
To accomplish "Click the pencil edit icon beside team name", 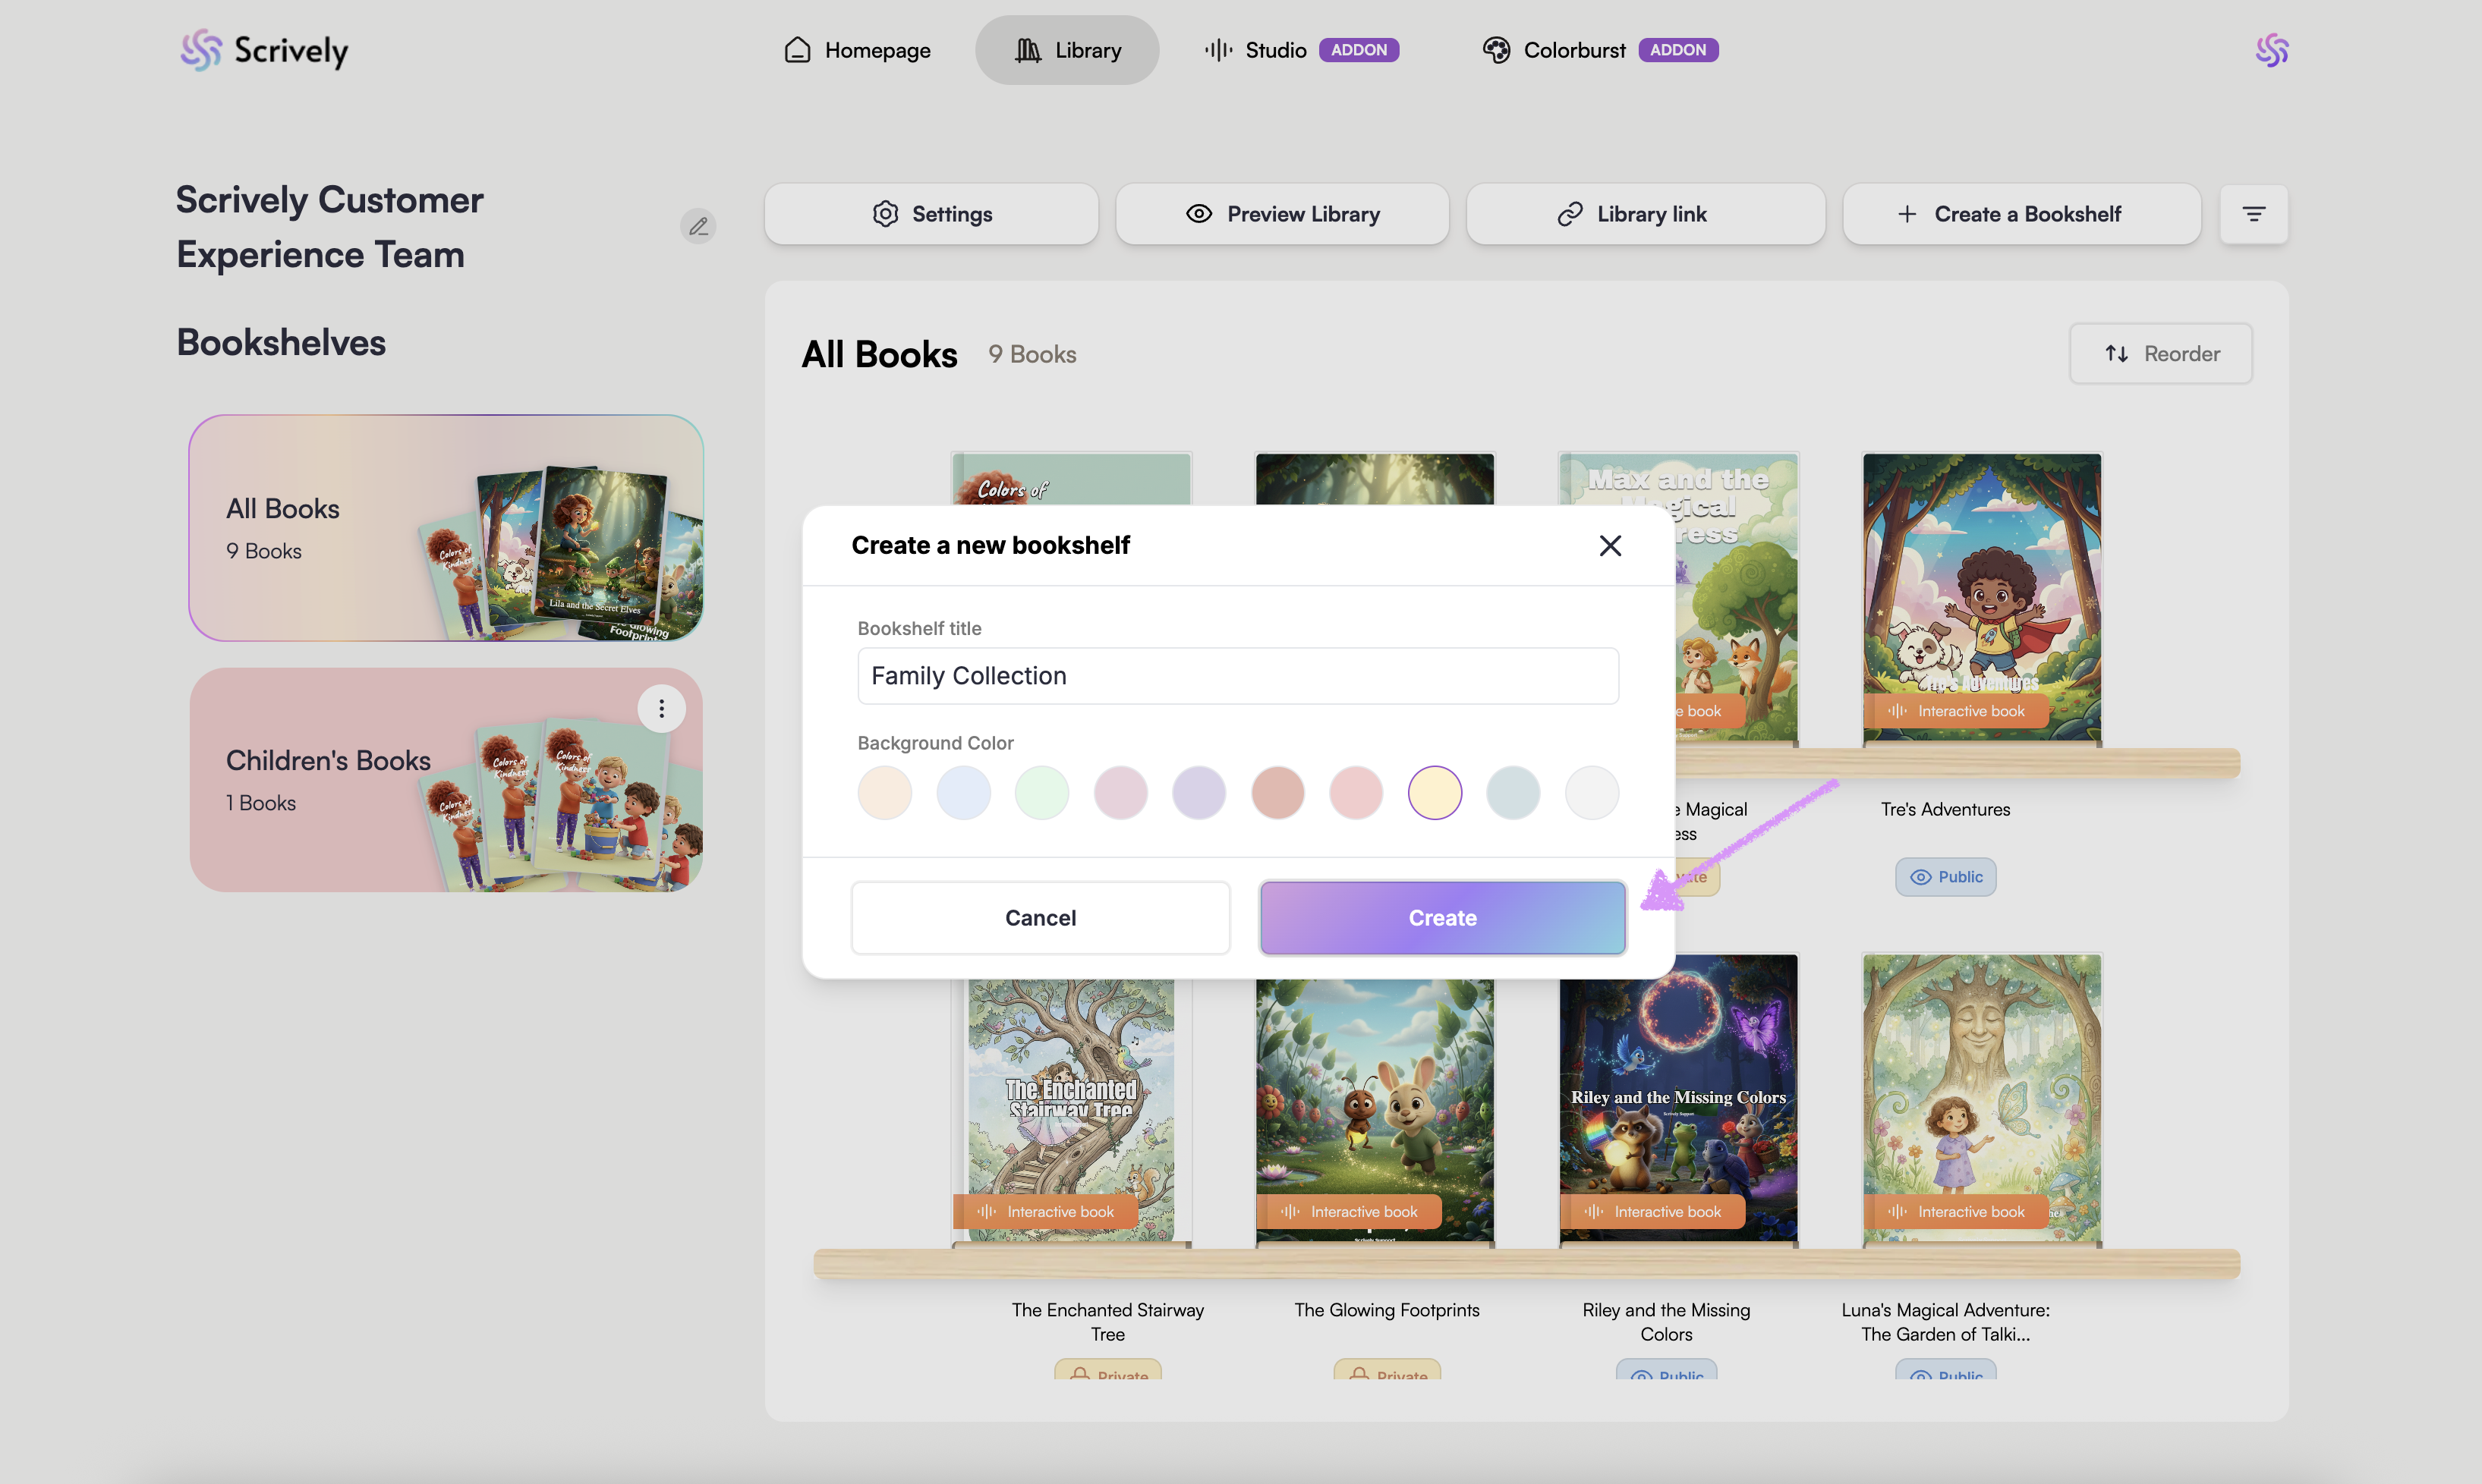I will pos(698,226).
